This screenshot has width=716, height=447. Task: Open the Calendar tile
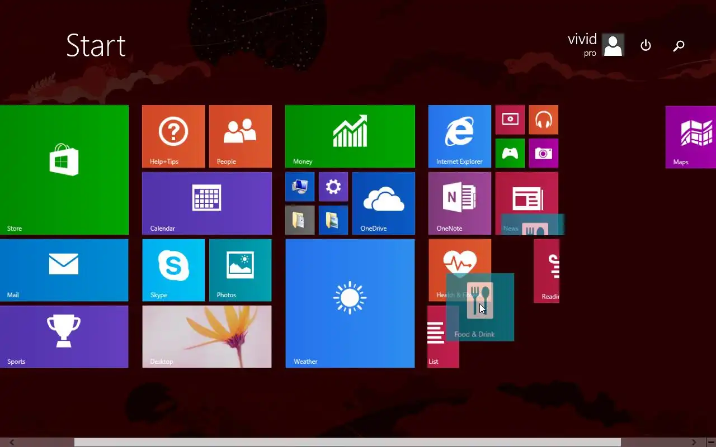click(x=207, y=203)
